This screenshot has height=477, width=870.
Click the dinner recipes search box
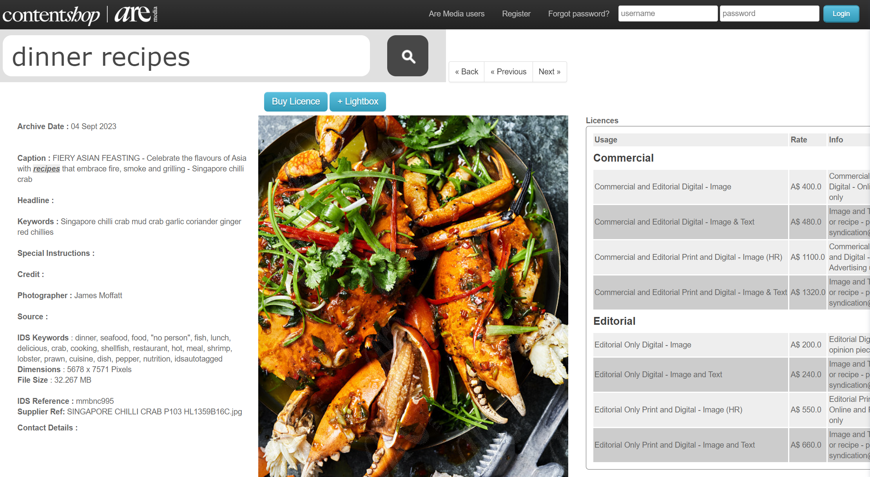tap(186, 56)
